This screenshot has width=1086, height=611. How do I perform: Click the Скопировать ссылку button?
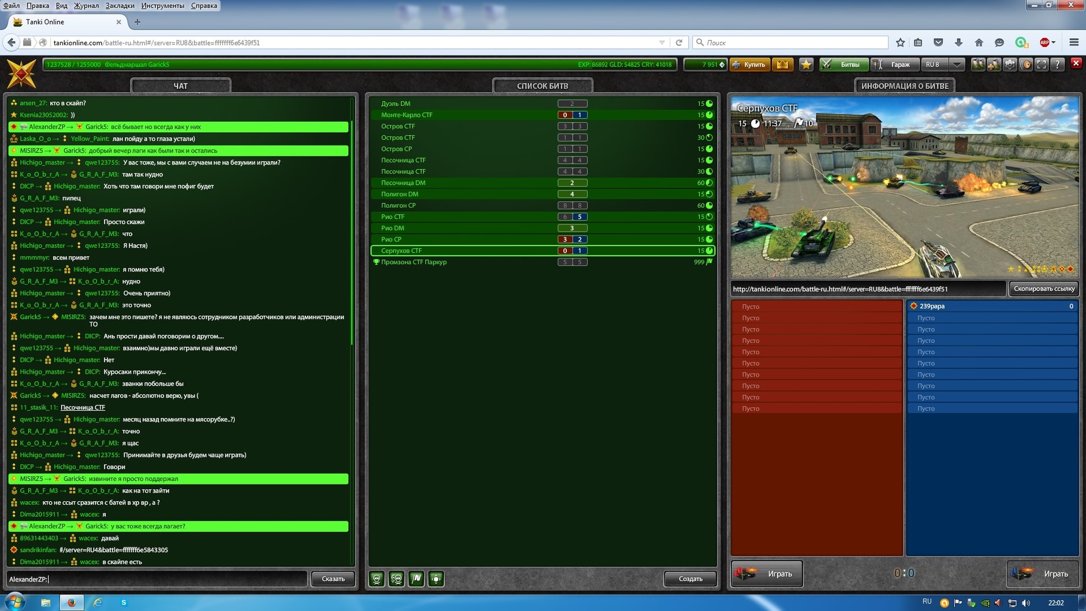[x=1044, y=289]
